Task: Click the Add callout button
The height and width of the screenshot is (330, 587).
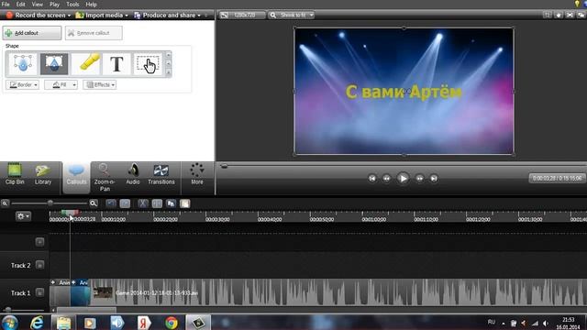Action: 32,33
